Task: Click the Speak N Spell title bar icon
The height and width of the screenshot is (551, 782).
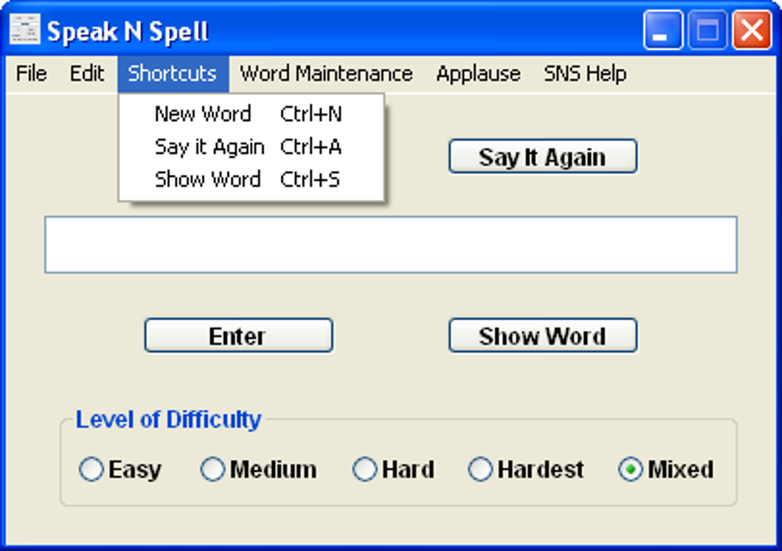Action: 25,29
